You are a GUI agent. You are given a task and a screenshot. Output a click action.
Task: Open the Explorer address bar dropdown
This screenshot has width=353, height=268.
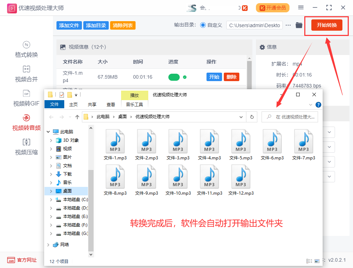tap(241, 117)
